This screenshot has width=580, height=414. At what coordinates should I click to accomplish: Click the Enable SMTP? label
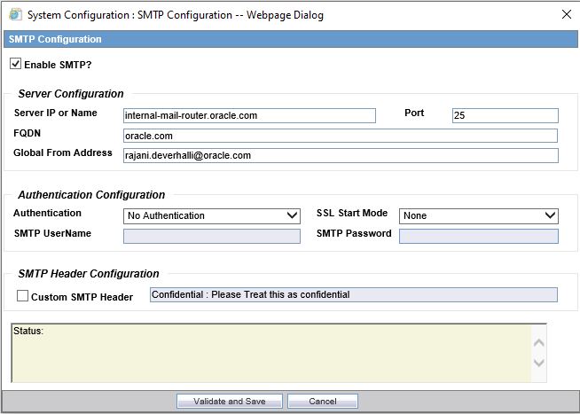click(x=58, y=65)
